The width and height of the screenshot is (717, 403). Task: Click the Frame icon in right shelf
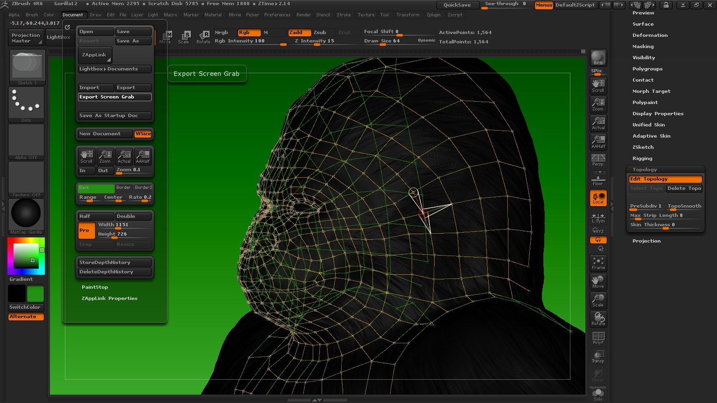[598, 263]
